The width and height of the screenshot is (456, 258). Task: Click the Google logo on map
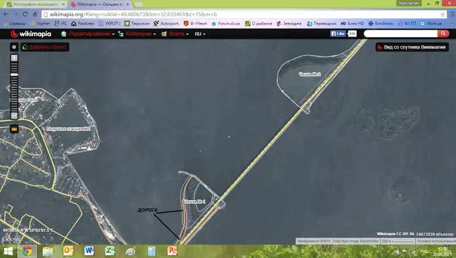tap(11, 239)
